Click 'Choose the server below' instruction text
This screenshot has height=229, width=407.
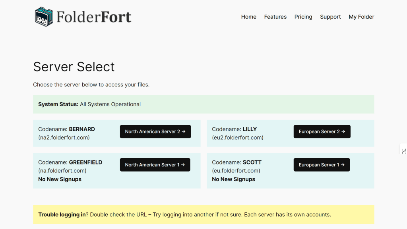coord(91,85)
